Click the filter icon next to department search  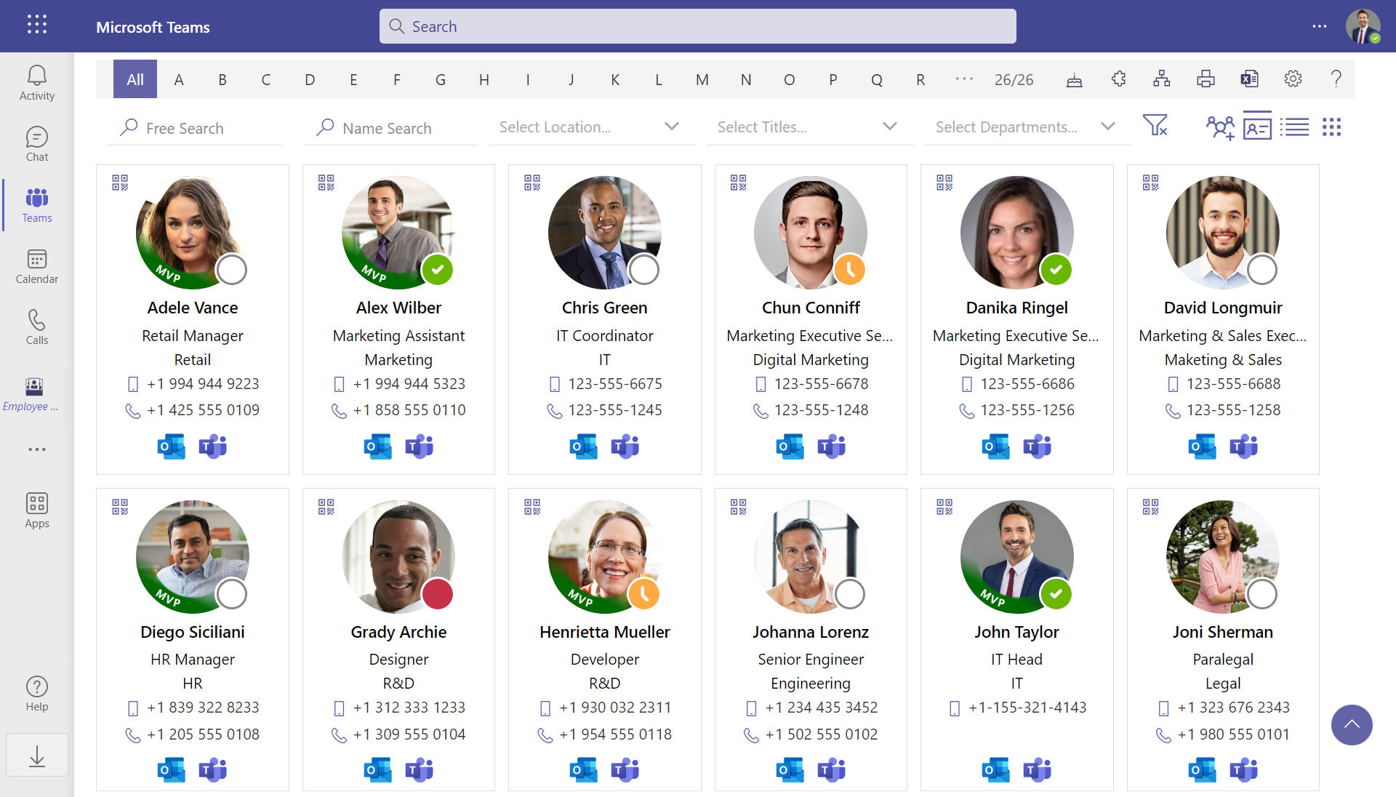(x=1155, y=127)
